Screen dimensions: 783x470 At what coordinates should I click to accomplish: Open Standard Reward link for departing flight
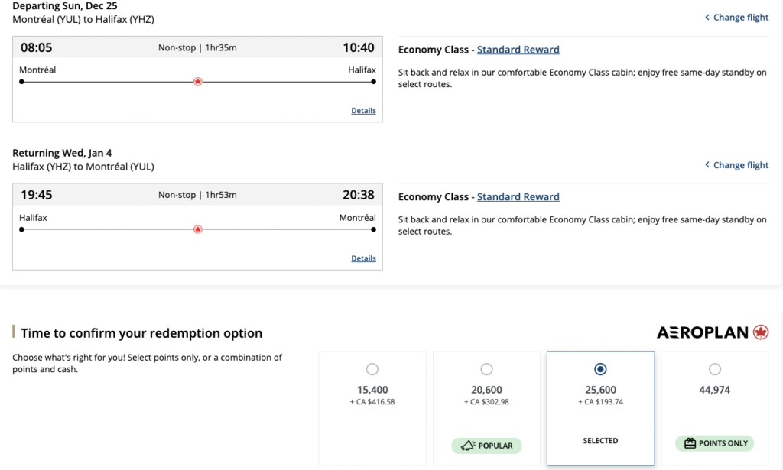(x=518, y=50)
